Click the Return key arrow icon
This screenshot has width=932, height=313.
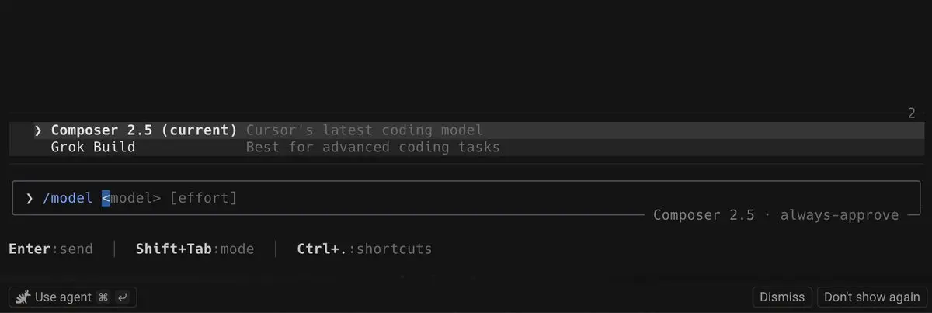(121, 297)
